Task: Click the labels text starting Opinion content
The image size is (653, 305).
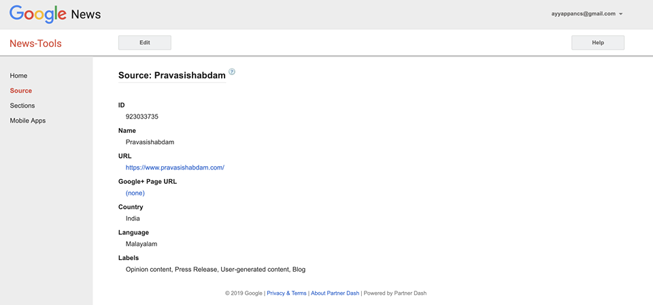Action: click(x=216, y=270)
